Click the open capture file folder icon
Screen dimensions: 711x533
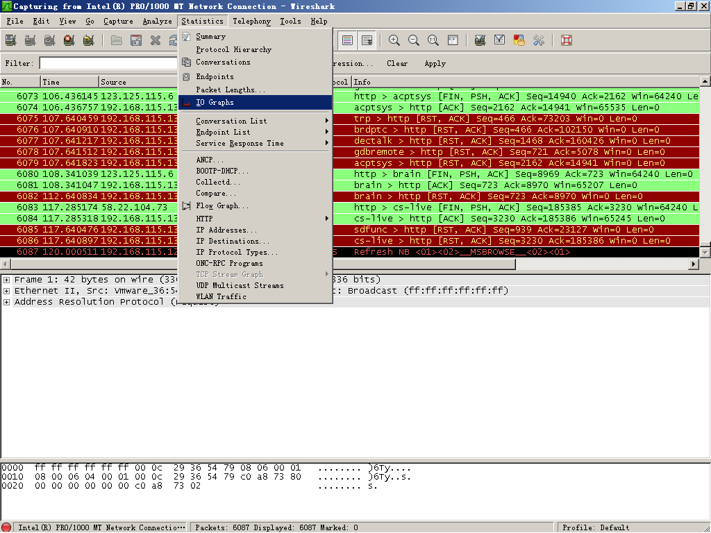pos(117,40)
